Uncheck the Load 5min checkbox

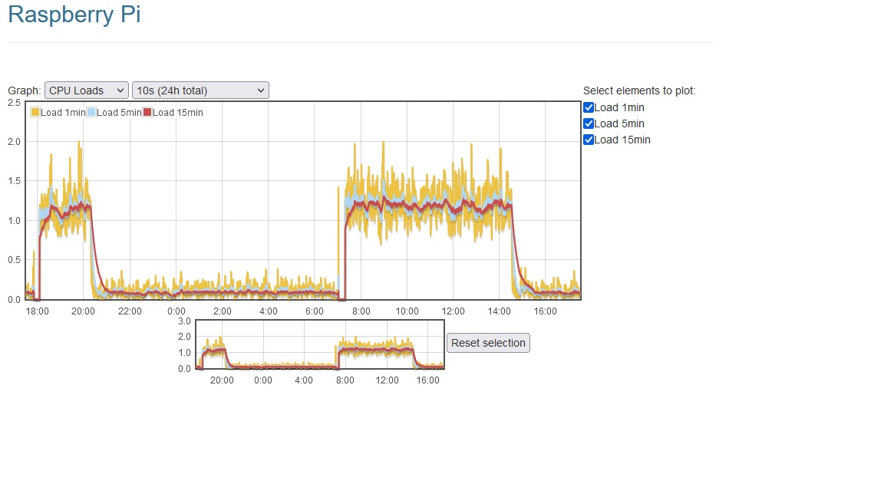click(589, 123)
